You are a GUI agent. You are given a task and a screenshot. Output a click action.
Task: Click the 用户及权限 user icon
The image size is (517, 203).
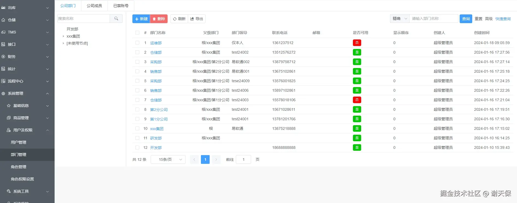click(x=9, y=130)
